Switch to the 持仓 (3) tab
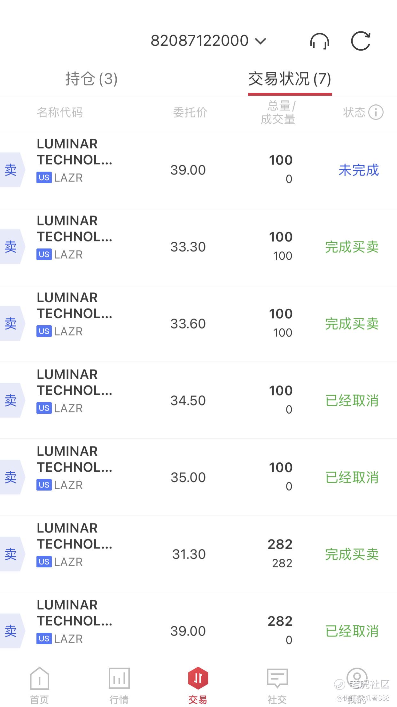This screenshot has width=397, height=707. (91, 79)
